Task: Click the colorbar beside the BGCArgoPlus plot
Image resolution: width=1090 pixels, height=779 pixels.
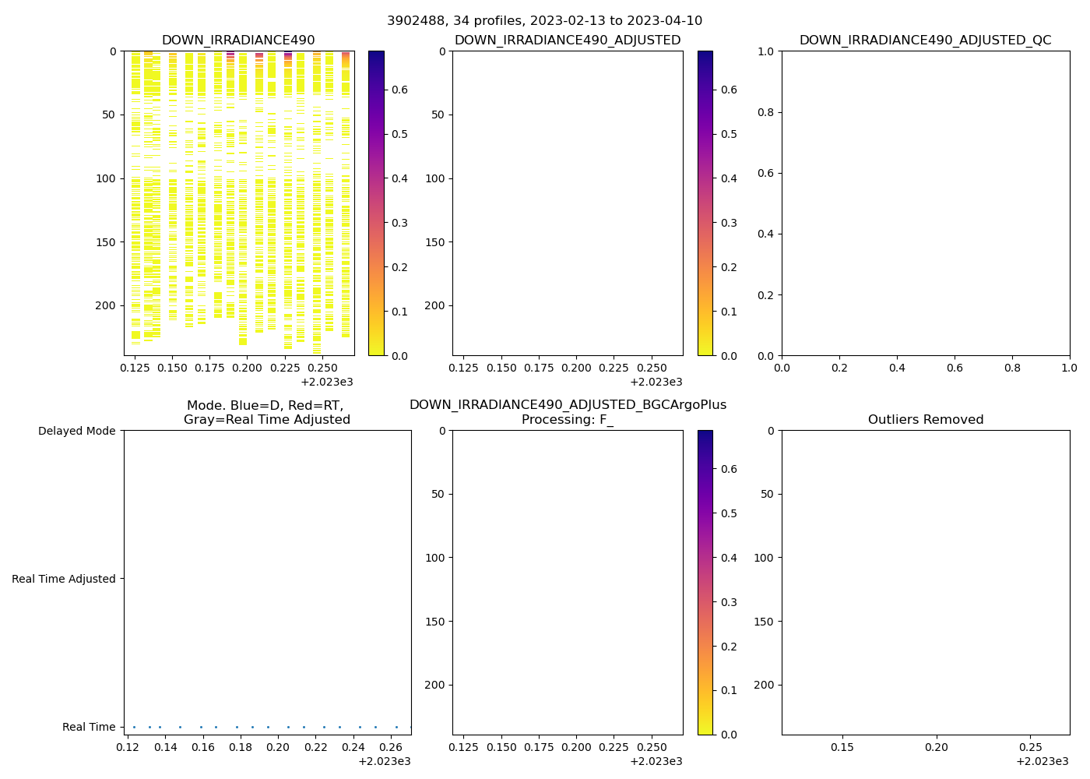Action: pyautogui.click(x=705, y=582)
